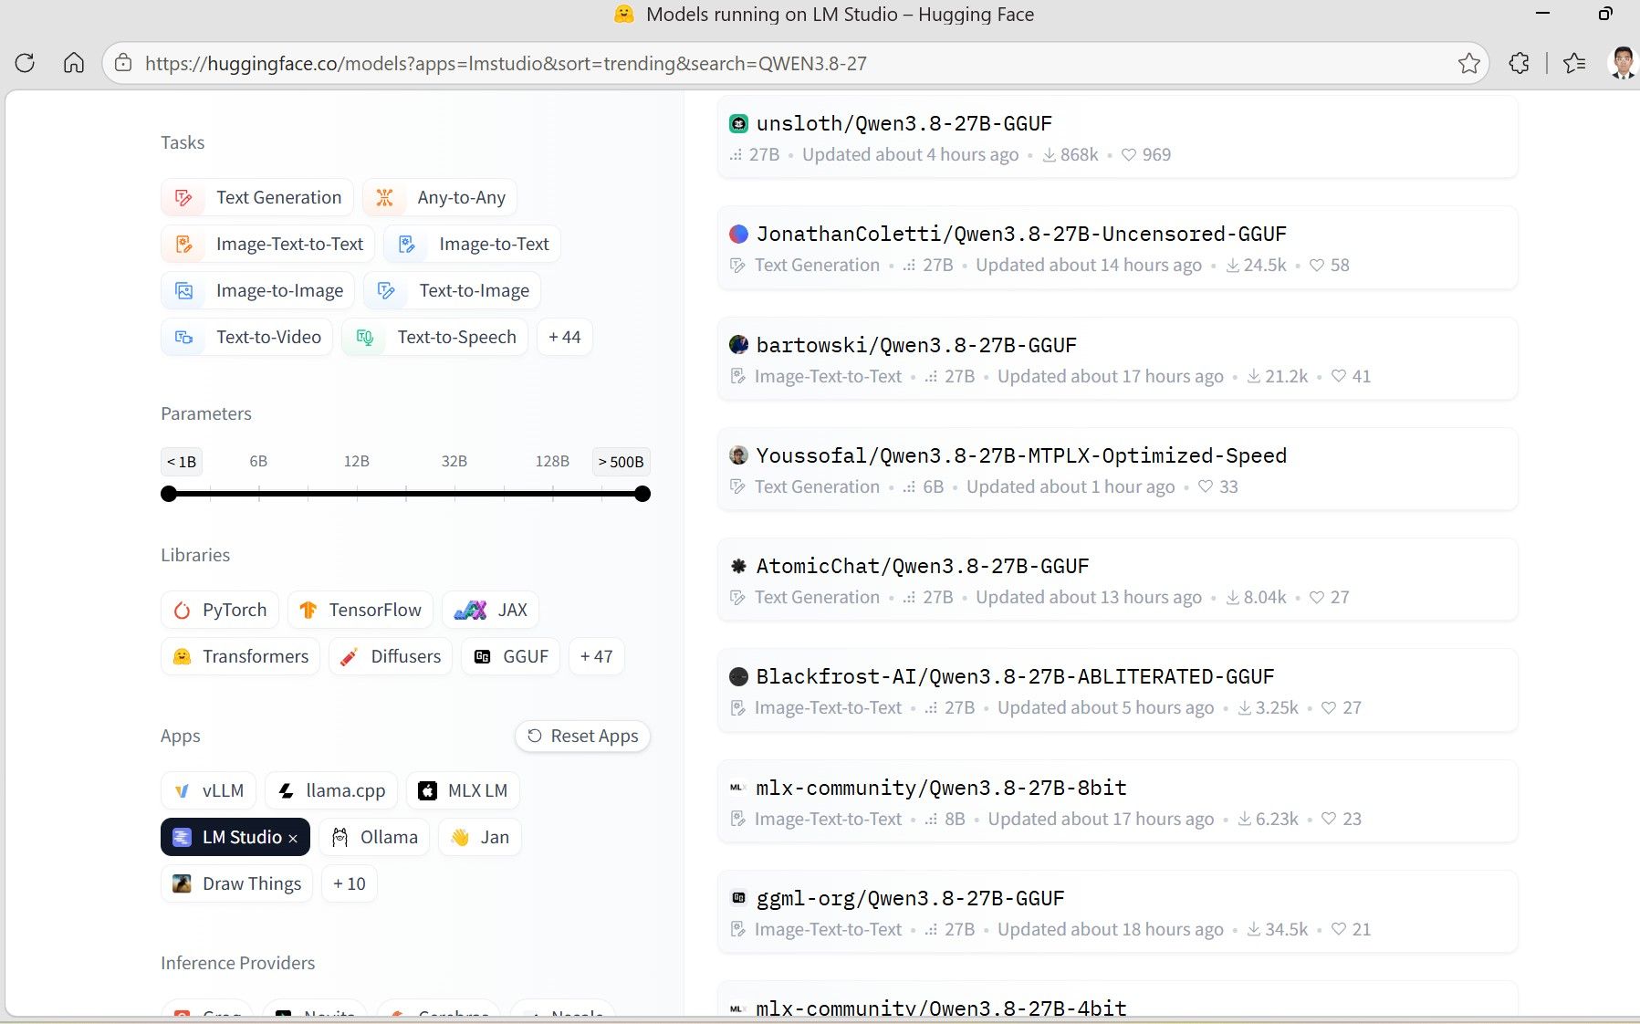Filter by Text-to-Video task
The height and width of the screenshot is (1024, 1640).
click(x=247, y=337)
